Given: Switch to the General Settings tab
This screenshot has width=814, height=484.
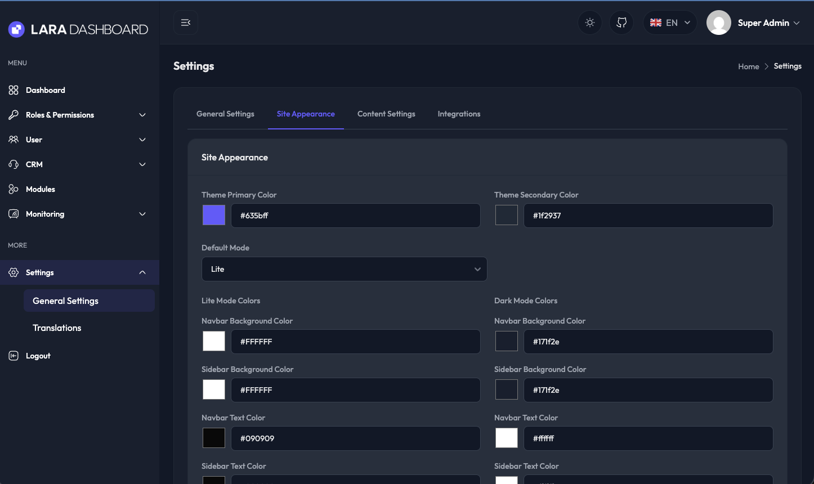Looking at the screenshot, I should [225, 114].
